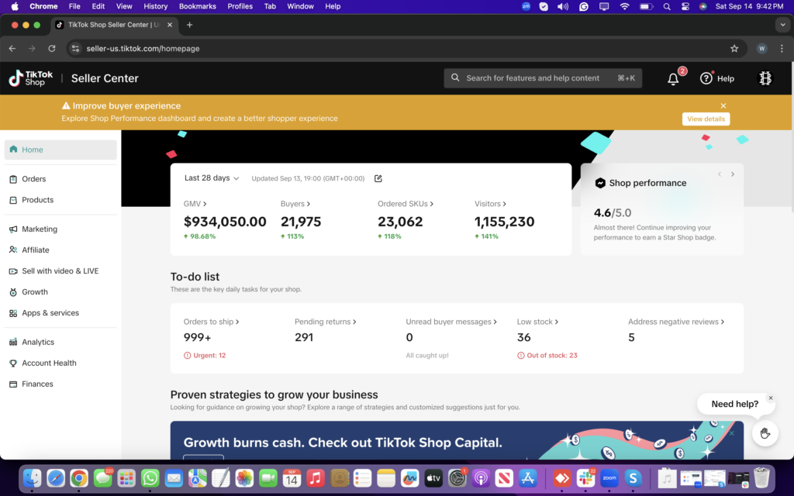The height and width of the screenshot is (496, 794).
Task: Open the Low stock link
Action: [537, 322]
